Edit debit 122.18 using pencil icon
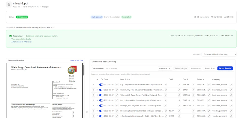The image size is (240, 118). [x=179, y=116]
